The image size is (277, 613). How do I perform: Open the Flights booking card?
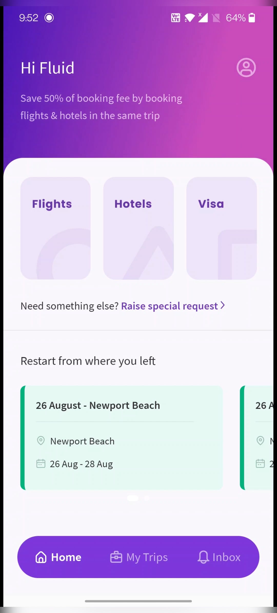pos(55,228)
